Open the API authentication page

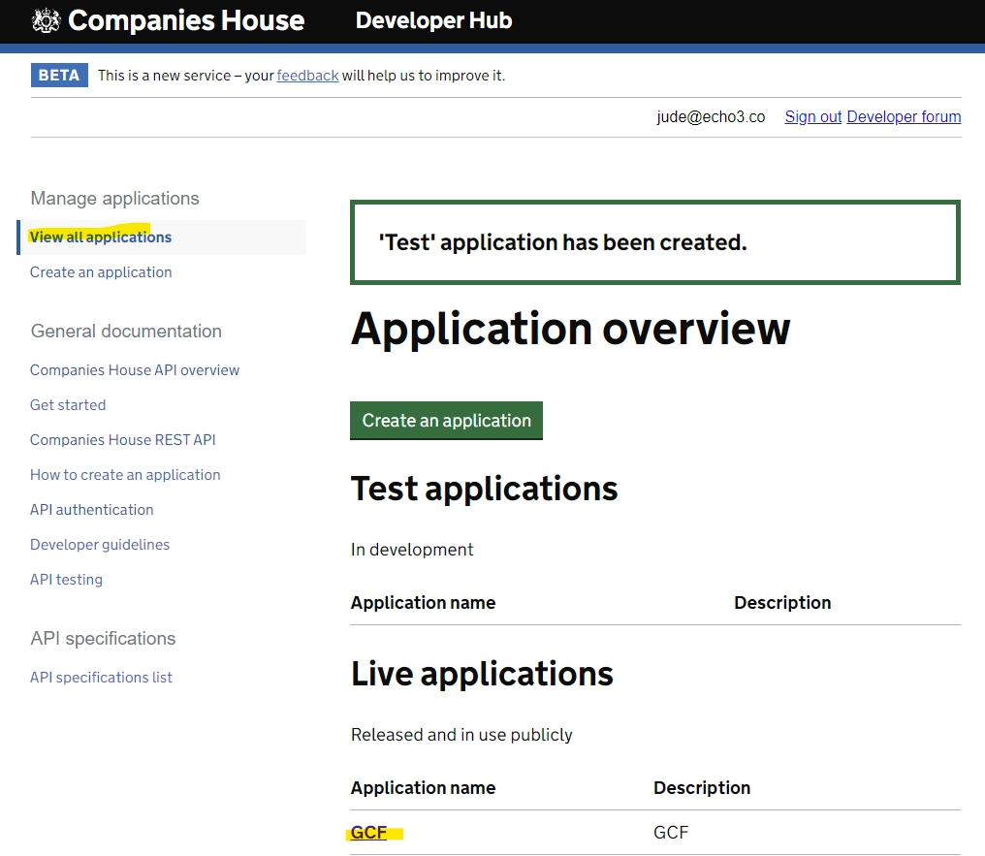point(91,509)
